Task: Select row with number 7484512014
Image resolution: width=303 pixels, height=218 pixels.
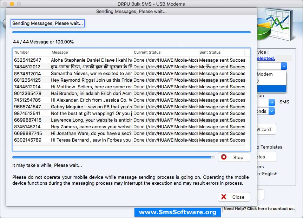Action: pyautogui.click(x=129, y=87)
